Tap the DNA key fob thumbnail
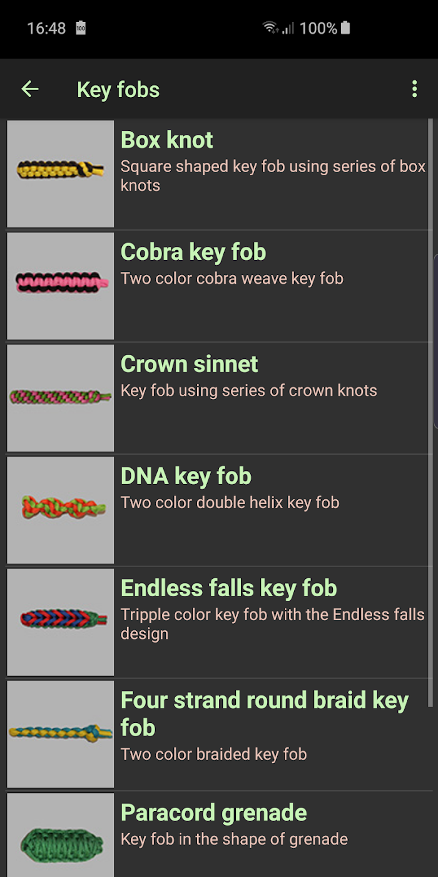 click(61, 511)
